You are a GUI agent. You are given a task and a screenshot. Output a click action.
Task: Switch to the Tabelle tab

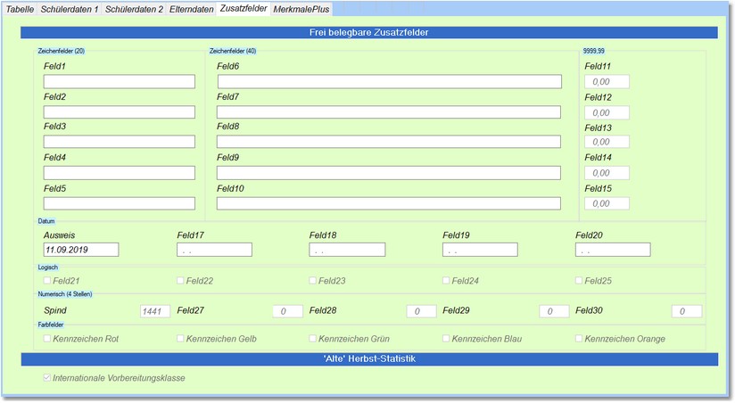[20, 8]
